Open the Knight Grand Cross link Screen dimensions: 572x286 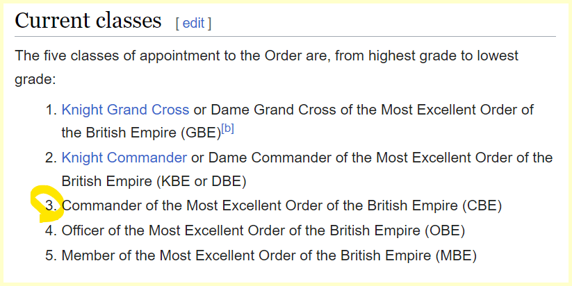pyautogui.click(x=125, y=110)
